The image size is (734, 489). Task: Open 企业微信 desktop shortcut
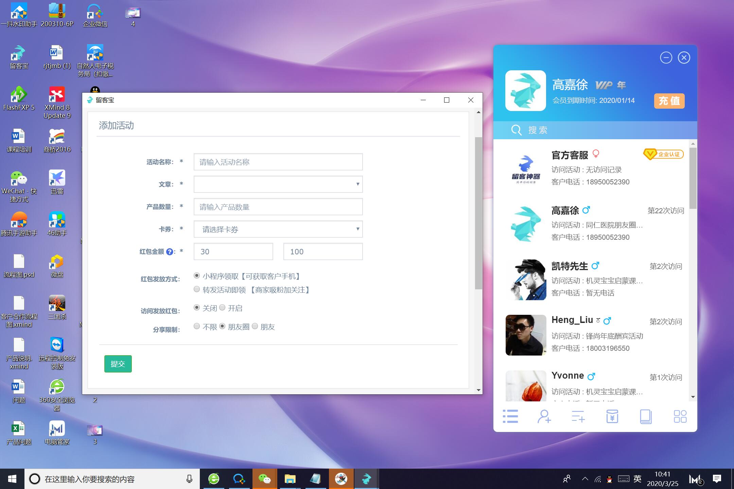[95, 15]
